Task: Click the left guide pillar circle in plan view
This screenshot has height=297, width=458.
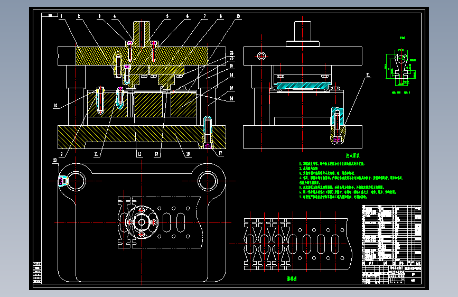Action: point(76,181)
